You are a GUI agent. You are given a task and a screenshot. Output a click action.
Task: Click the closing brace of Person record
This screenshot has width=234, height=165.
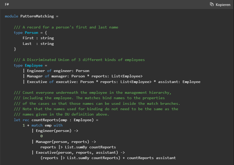coord(15,49)
